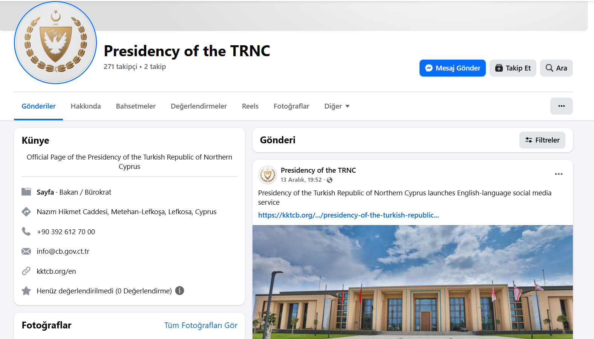Viewport: 594px width, 339px height.
Task: Go to the Değerlendirmeler tab
Action: click(x=199, y=106)
